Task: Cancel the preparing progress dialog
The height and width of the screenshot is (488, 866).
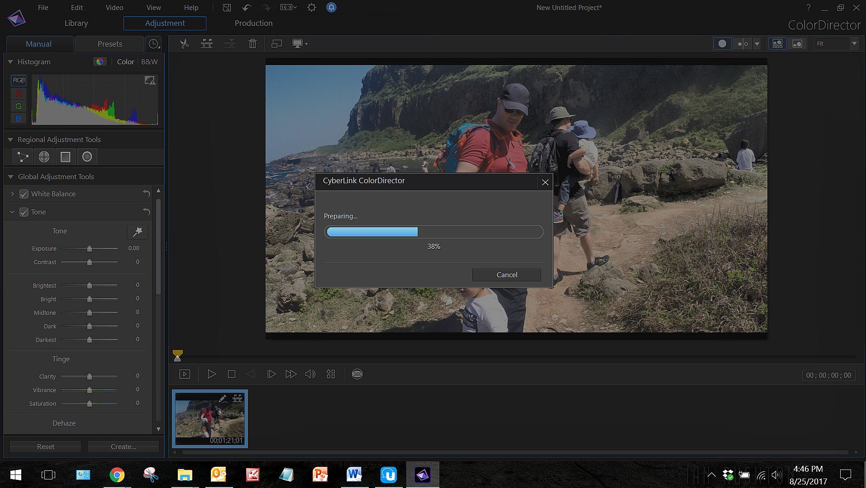Action: coord(506,275)
